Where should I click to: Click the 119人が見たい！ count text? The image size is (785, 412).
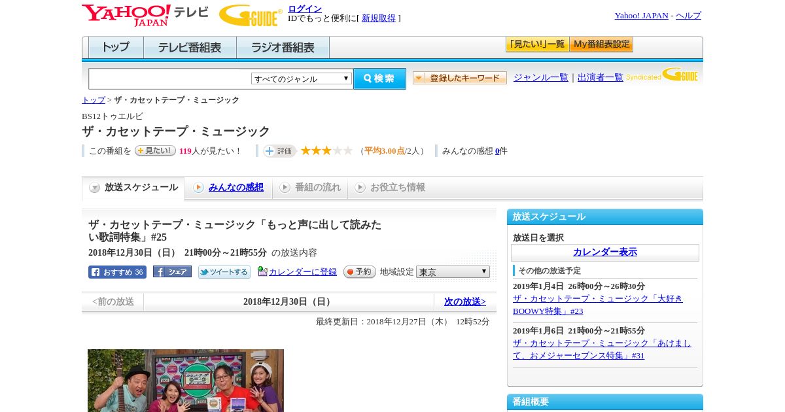click(210, 151)
